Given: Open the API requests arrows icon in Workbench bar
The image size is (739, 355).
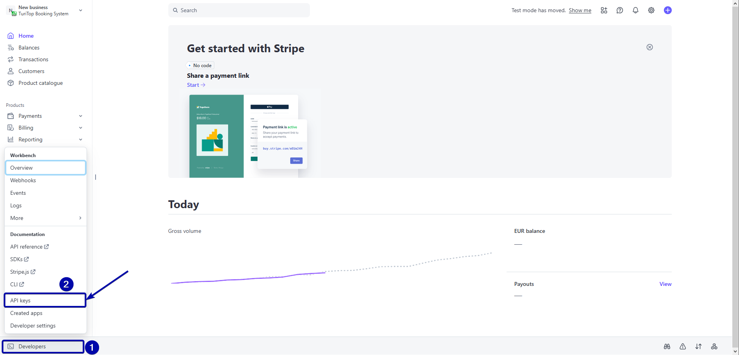Looking at the screenshot, I should (x=699, y=347).
